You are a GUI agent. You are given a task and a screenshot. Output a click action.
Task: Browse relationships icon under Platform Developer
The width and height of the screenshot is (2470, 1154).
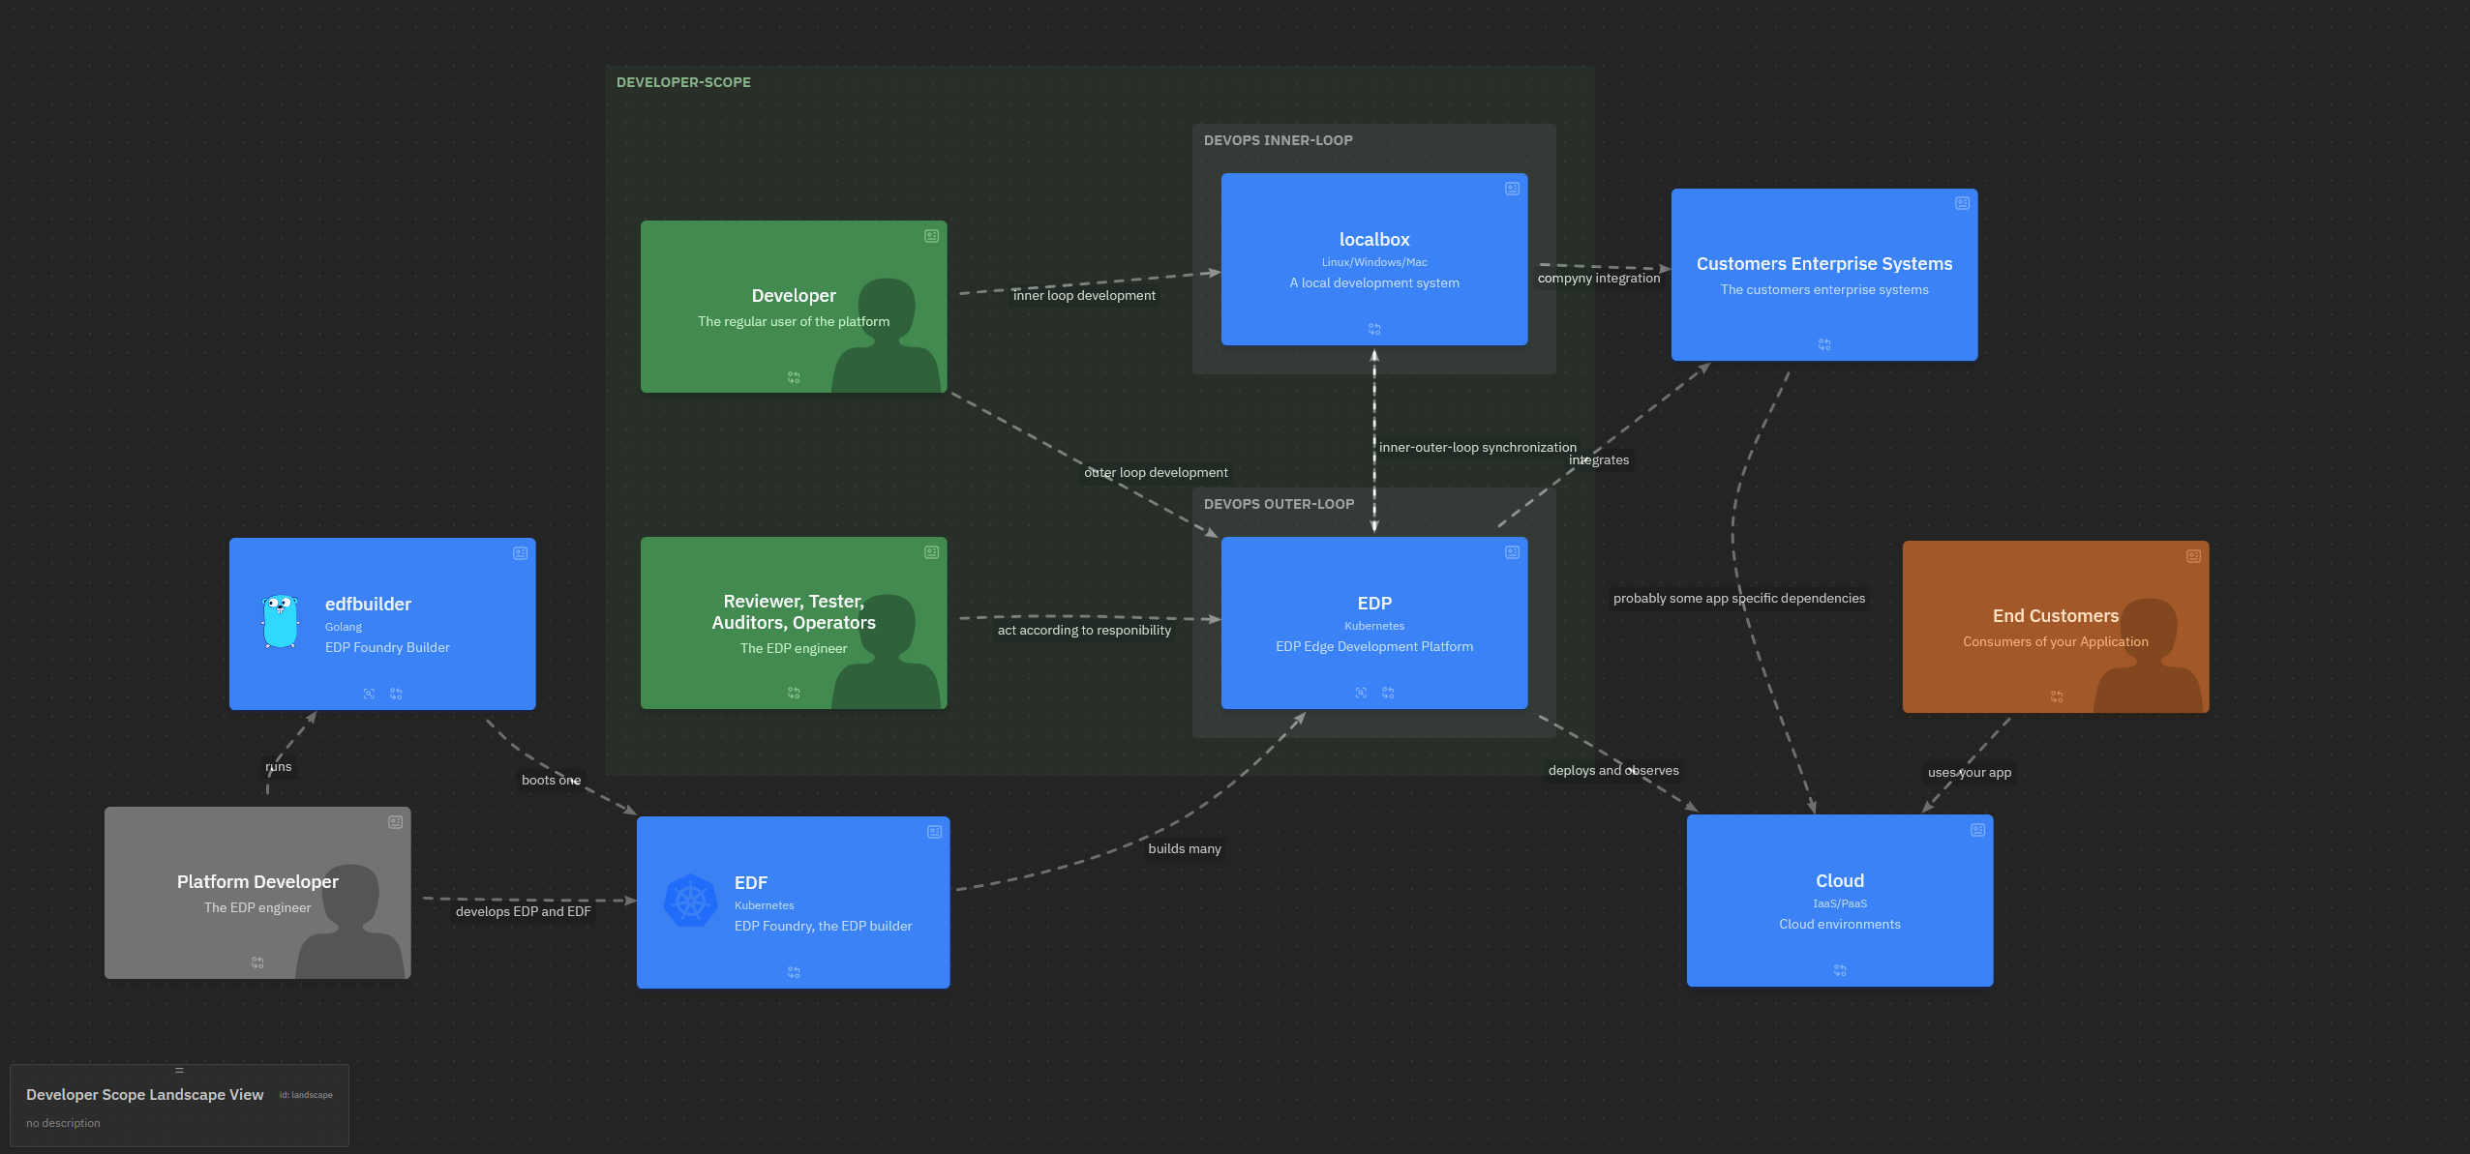[257, 962]
